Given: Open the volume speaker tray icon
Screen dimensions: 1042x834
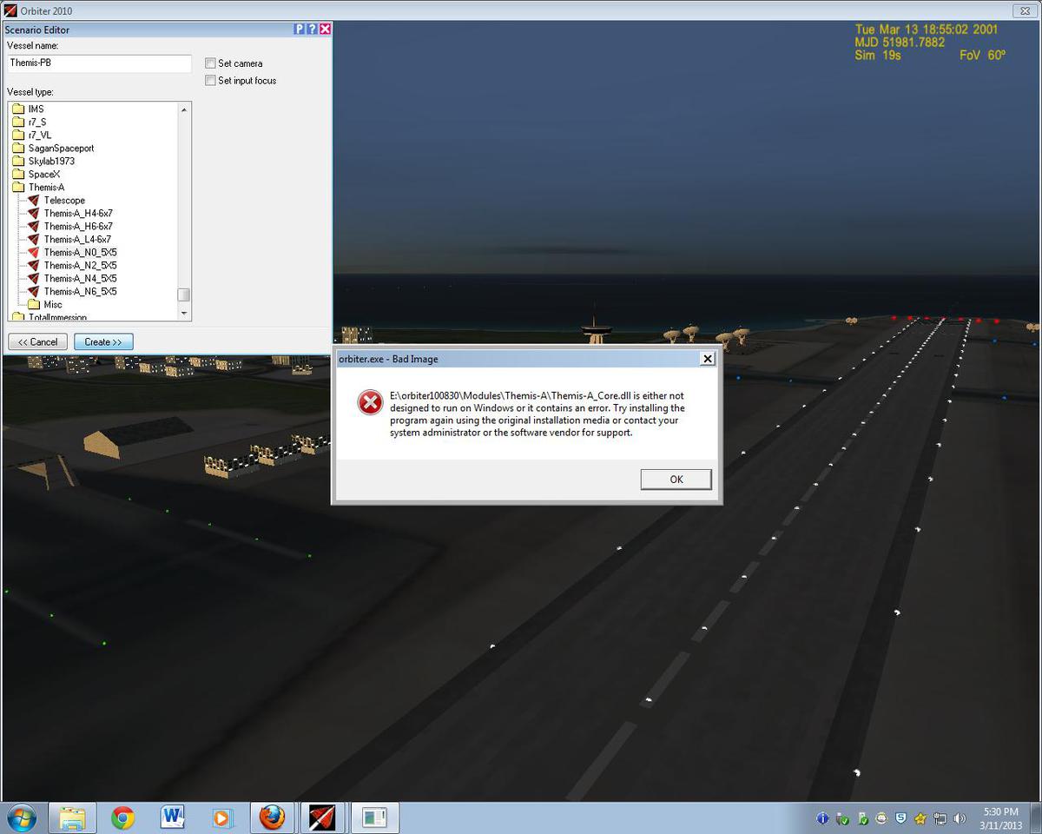Looking at the screenshot, I should [960, 818].
